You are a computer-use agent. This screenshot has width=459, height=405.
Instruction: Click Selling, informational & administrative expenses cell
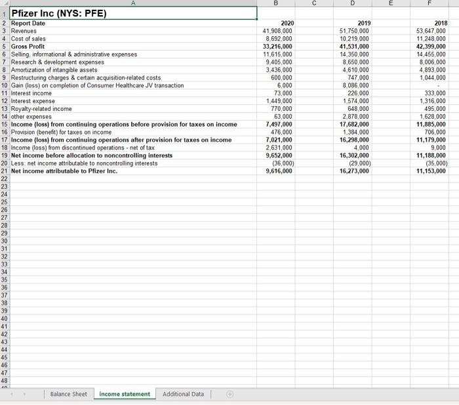pos(133,54)
